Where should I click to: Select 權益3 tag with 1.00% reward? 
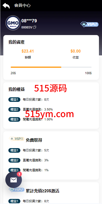[x=14, y=119]
